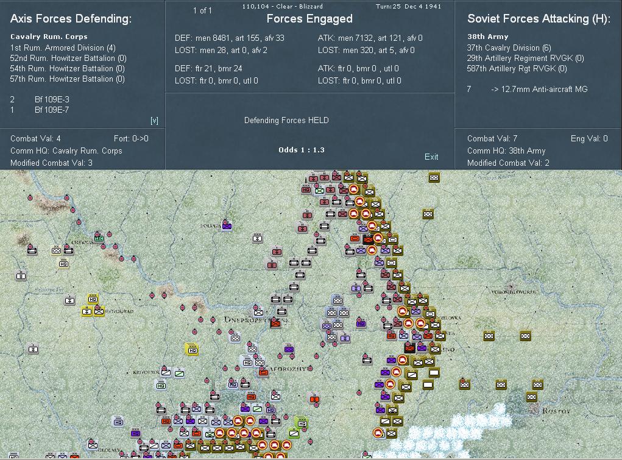Click DEF: men 8481, art 155, afv 33

pos(230,38)
